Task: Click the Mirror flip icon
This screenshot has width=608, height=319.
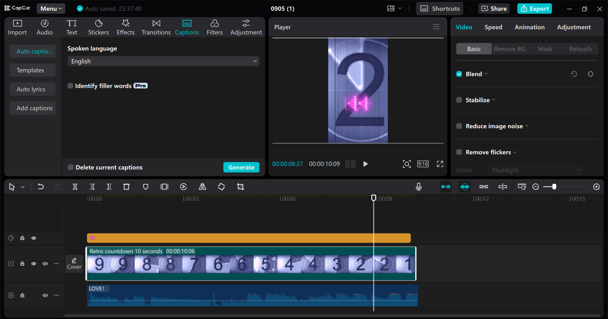Action: point(202,187)
